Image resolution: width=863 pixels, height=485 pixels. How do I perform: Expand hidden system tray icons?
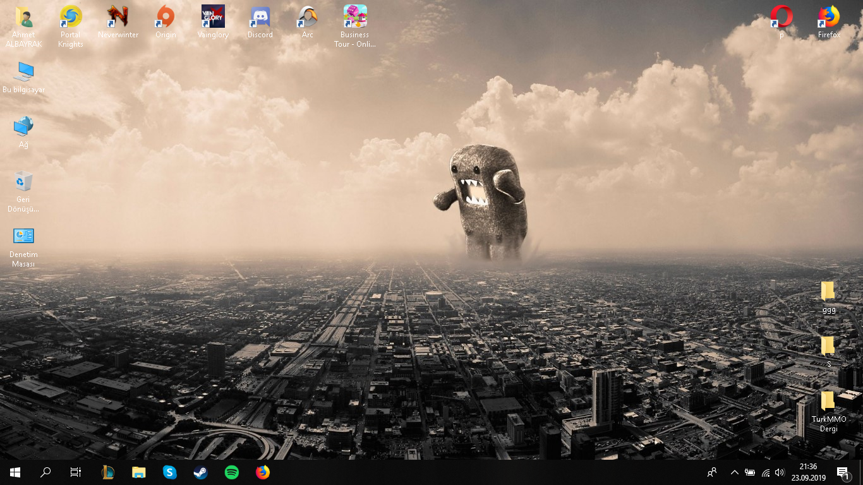coord(735,472)
